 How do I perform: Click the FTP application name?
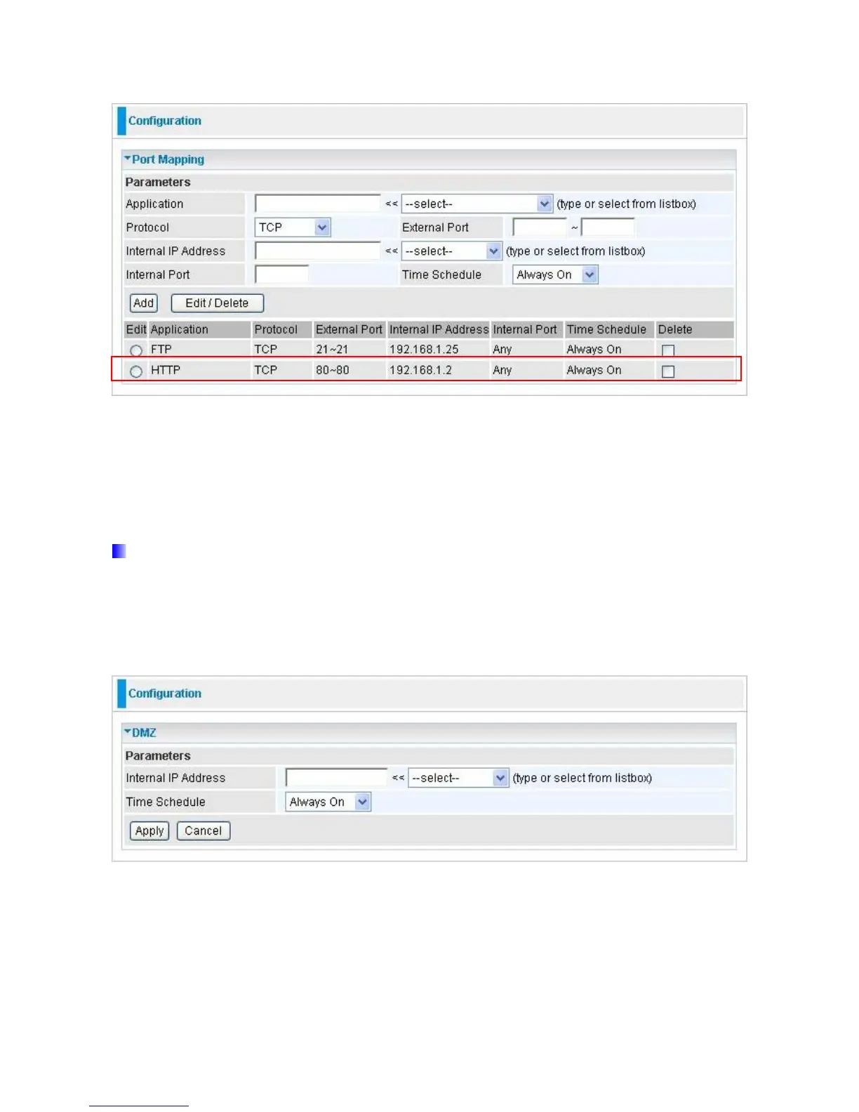[x=161, y=350]
